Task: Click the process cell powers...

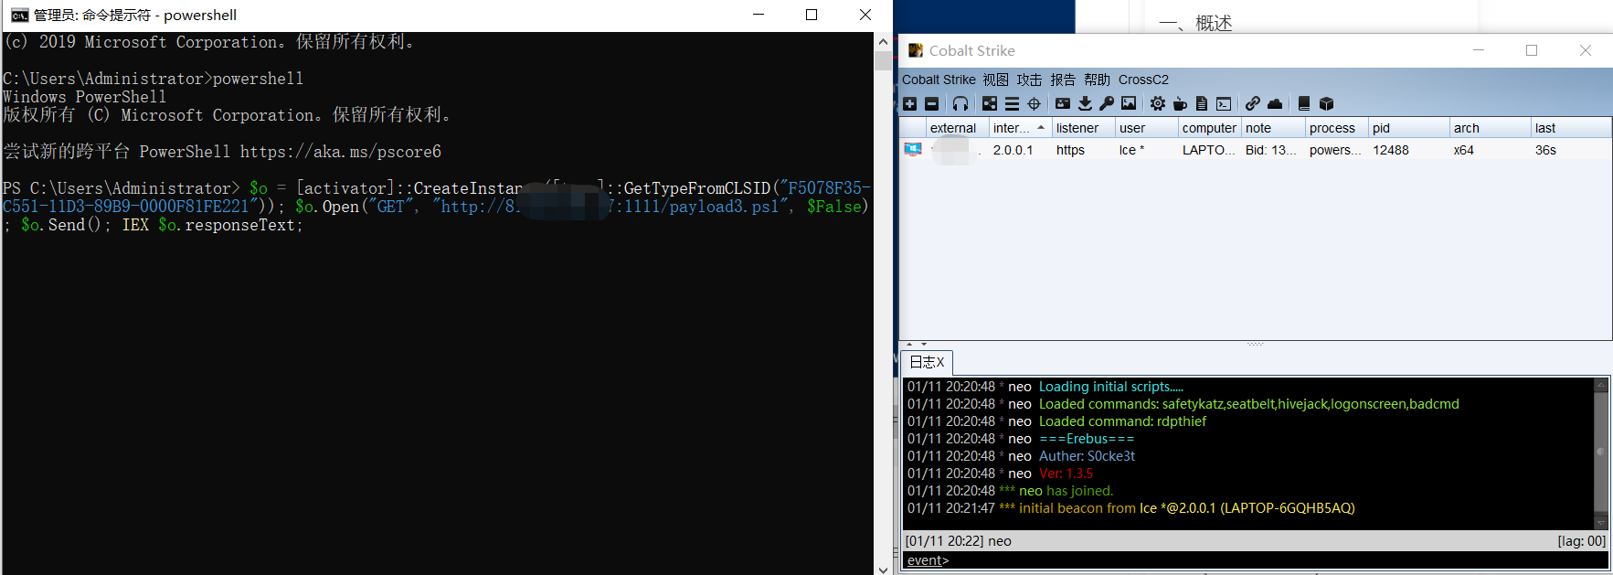Action: click(1335, 150)
